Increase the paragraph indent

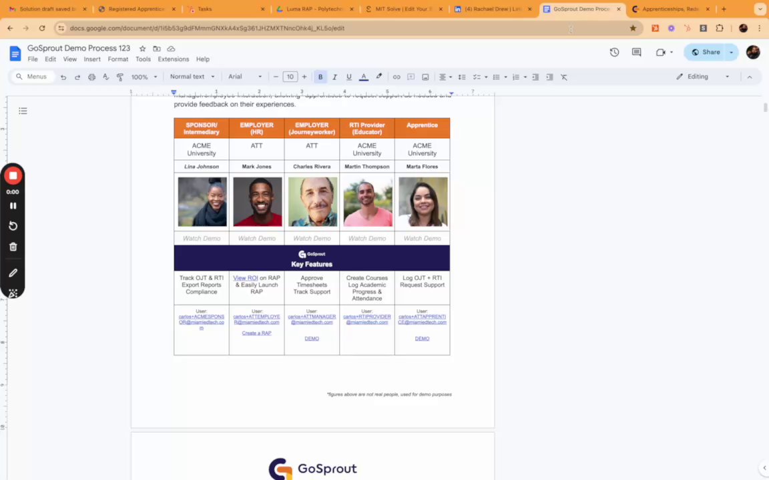550,77
